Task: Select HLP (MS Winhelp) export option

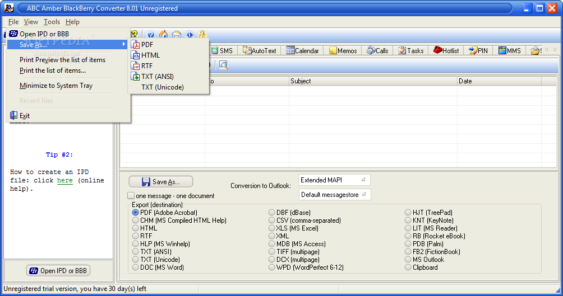Action: [x=135, y=243]
